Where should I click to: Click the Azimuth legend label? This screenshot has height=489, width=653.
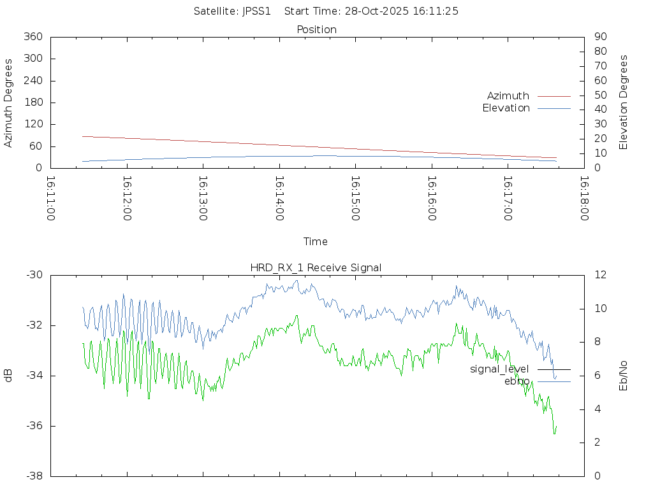coord(508,96)
